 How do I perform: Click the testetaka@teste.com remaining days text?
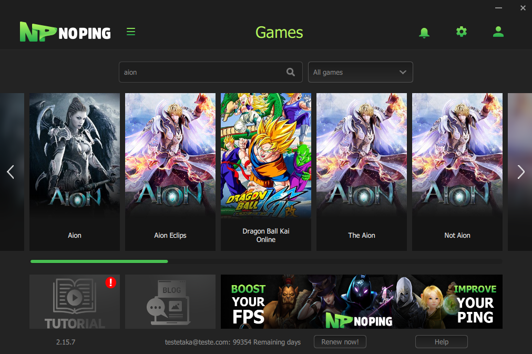click(x=233, y=342)
